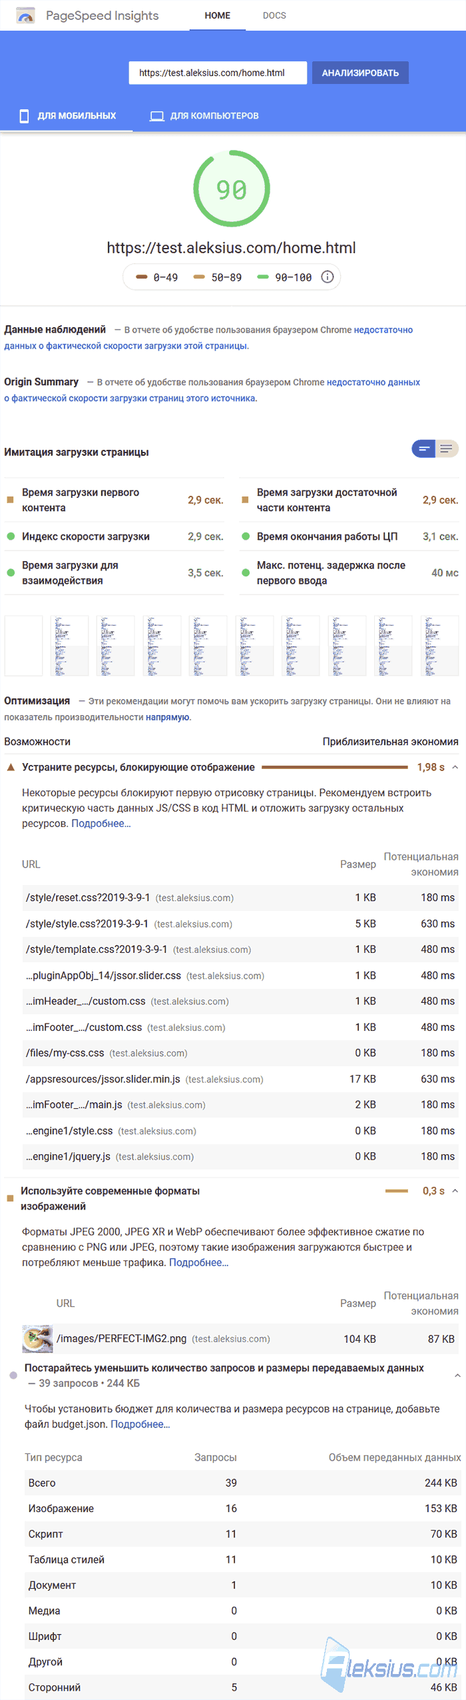466x1700 pixels.
Task: Click the Таблица стилей row label
Action: click(x=67, y=1559)
